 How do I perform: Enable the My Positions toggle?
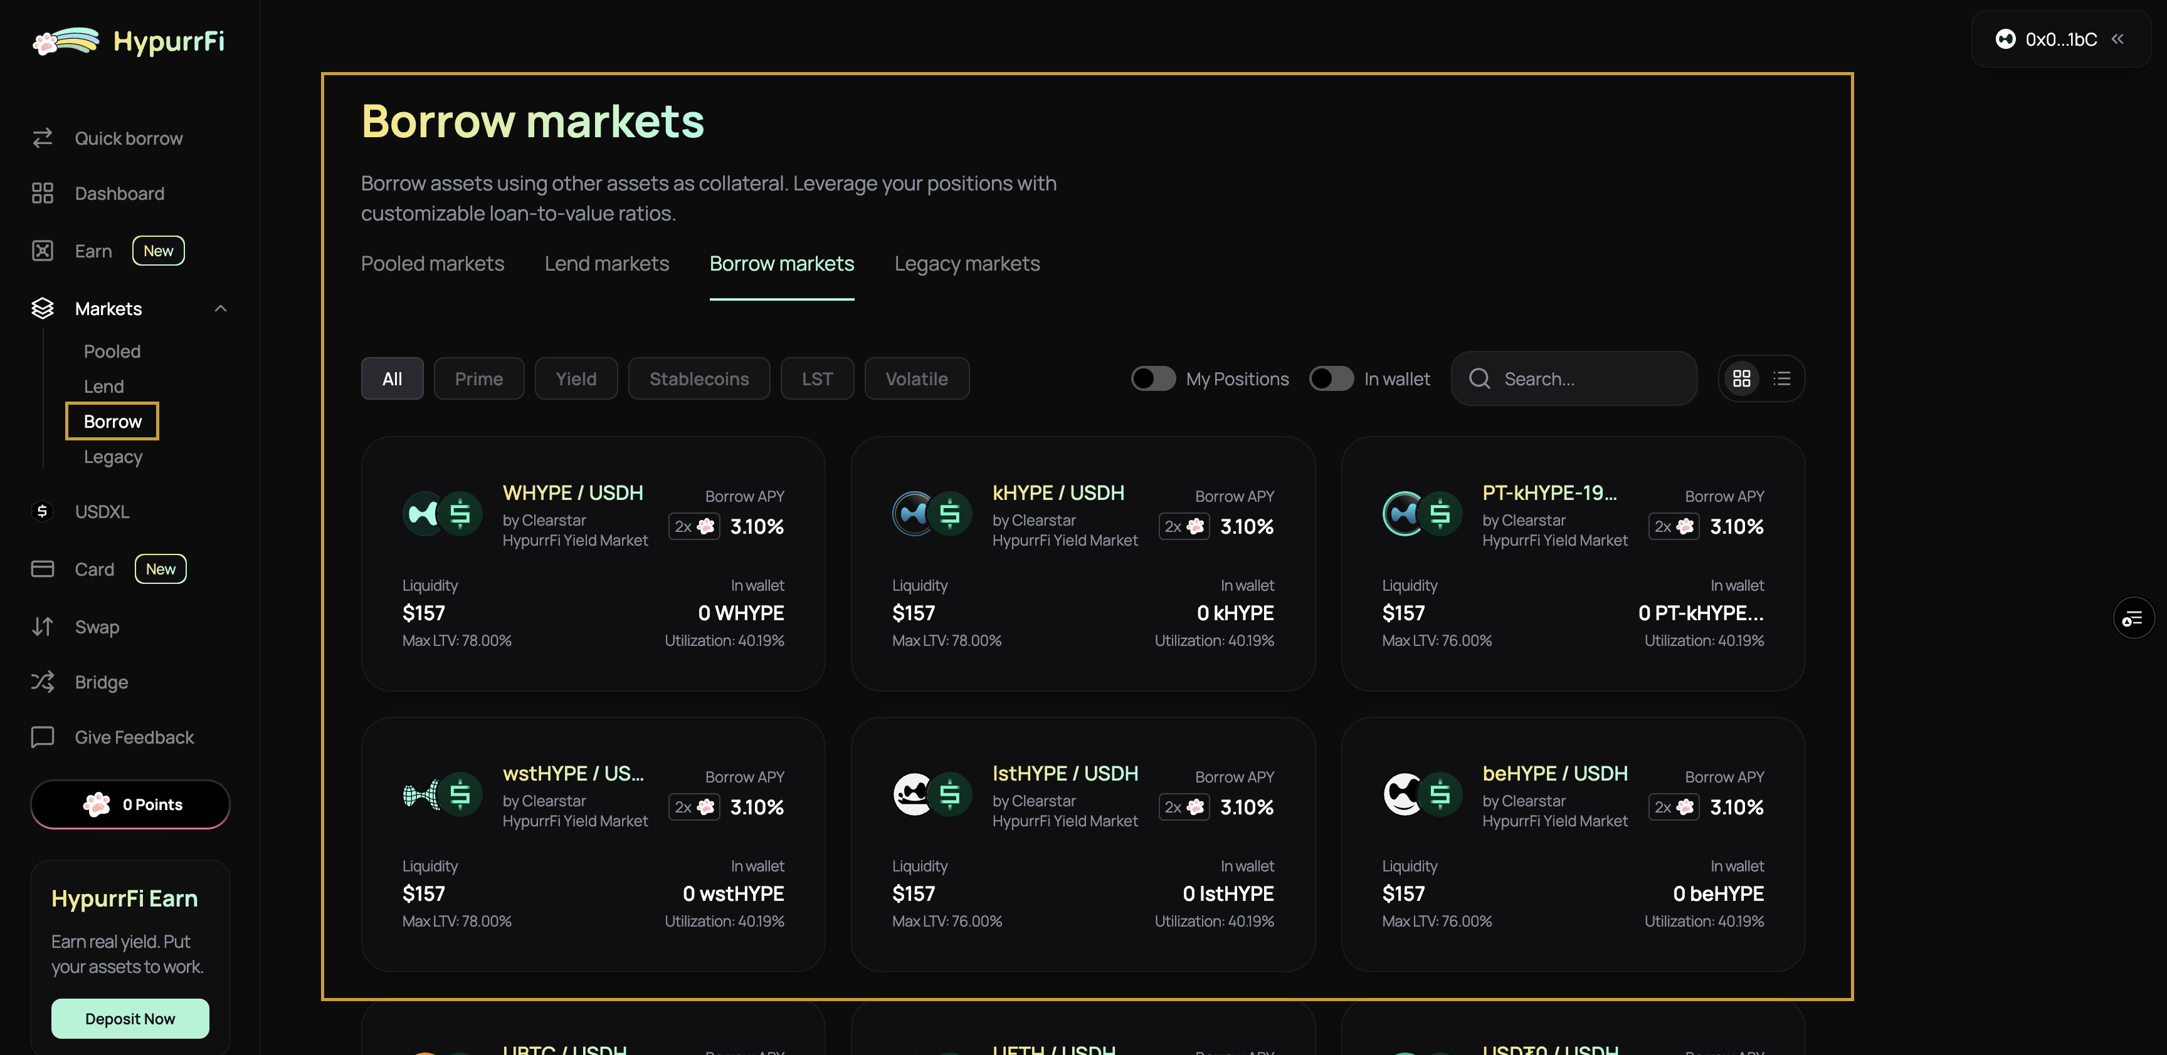pyautogui.click(x=1152, y=378)
